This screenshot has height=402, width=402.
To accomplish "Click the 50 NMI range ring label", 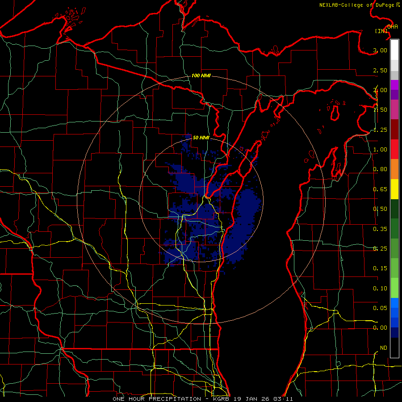I will (201, 138).
